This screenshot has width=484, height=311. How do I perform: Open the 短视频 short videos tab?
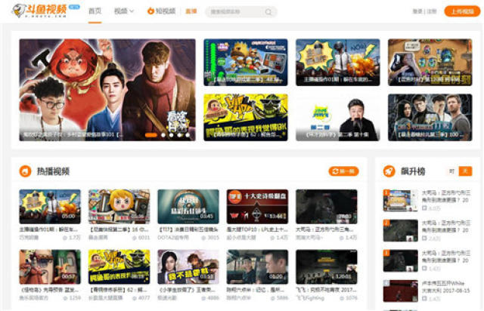coord(161,11)
